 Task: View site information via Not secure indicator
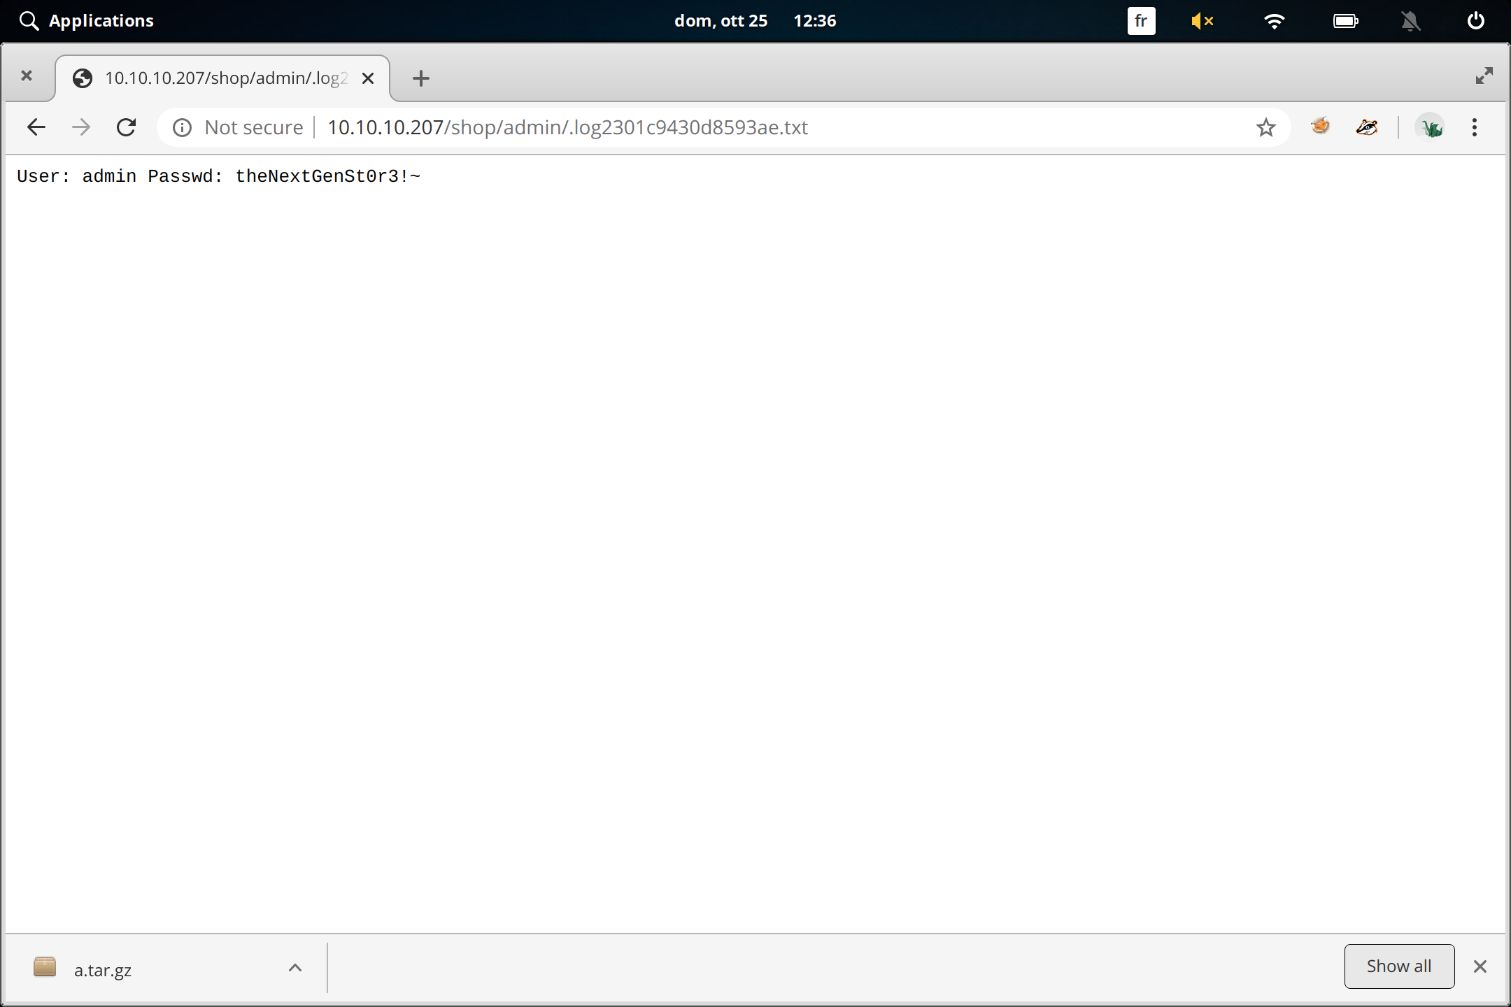[236, 127]
